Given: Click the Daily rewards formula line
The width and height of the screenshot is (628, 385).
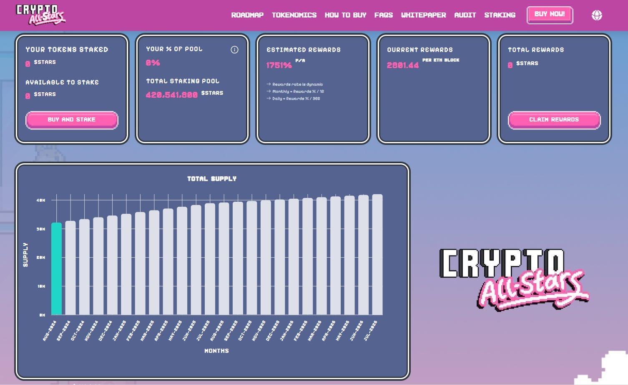Looking at the screenshot, I should [294, 99].
